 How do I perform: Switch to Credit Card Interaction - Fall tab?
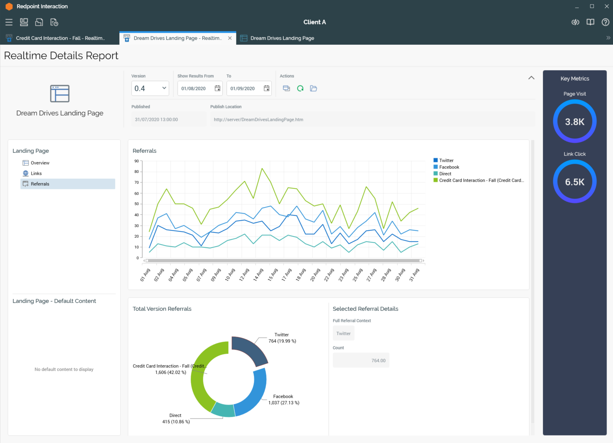tap(59, 38)
